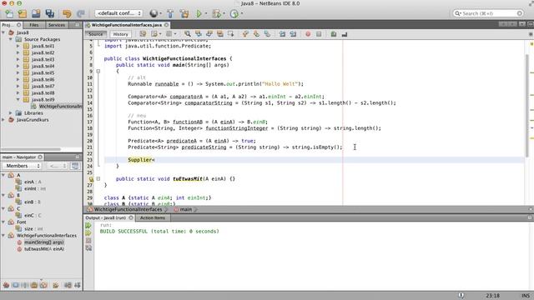Switch to the Services tab

(57, 25)
